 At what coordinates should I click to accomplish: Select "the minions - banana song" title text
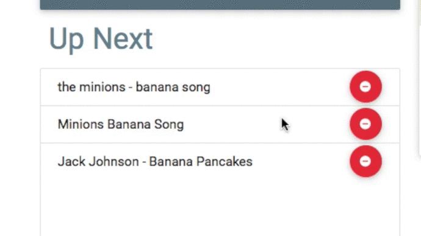[134, 88]
